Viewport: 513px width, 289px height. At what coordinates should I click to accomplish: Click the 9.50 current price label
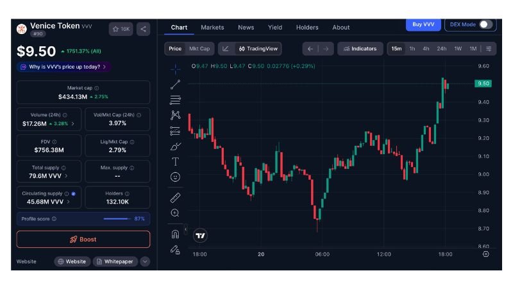484,83
